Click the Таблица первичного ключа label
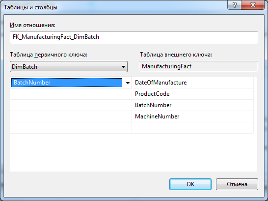This screenshot has width=268, height=201. pyautogui.click(x=49, y=55)
